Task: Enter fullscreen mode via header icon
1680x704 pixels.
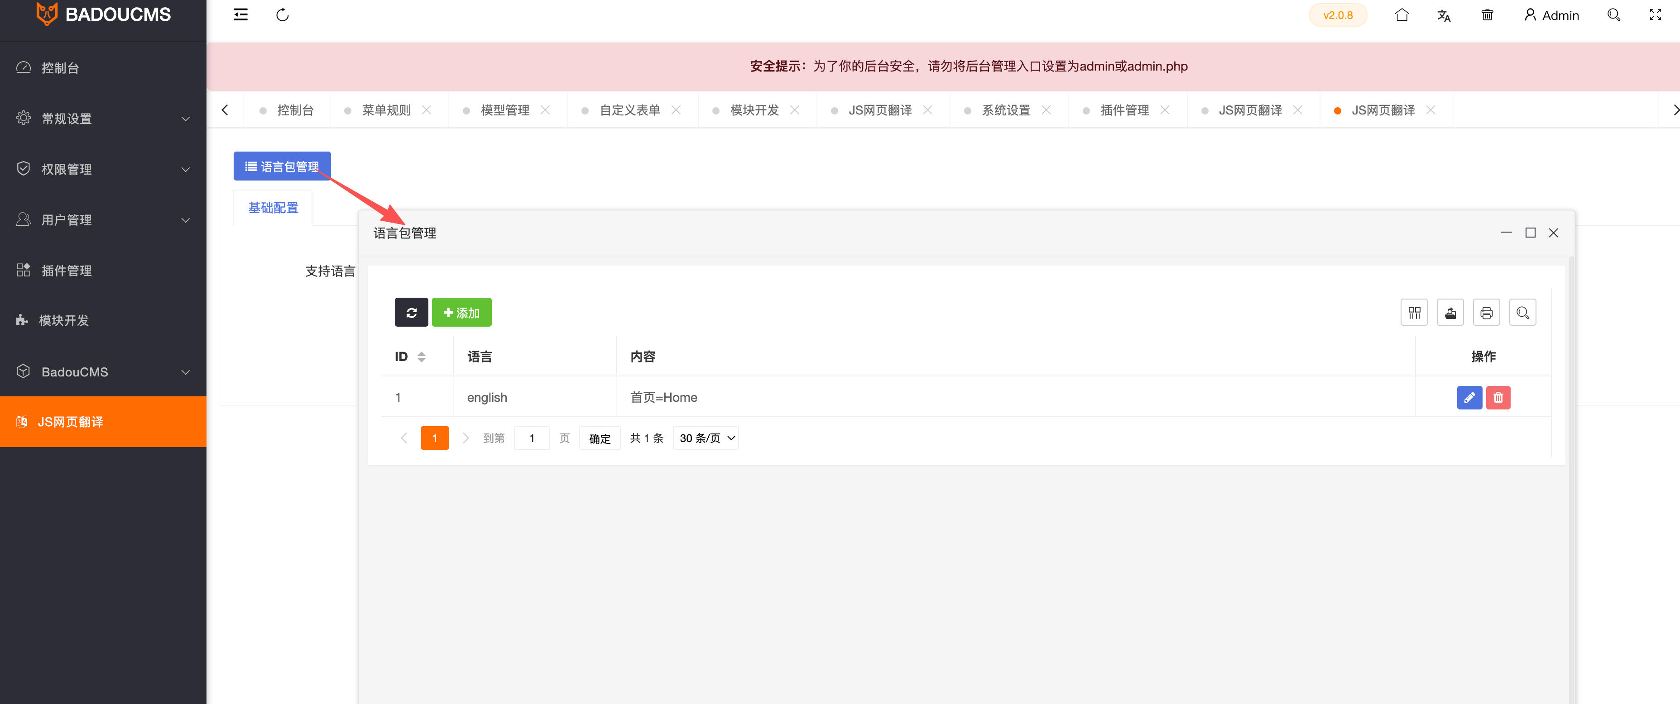Action: pyautogui.click(x=1655, y=15)
